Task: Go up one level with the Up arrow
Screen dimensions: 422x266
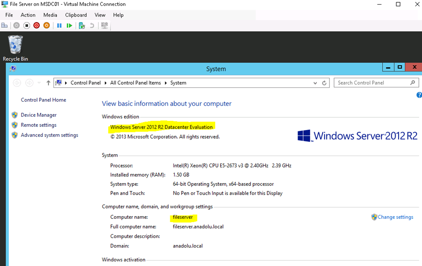Action: point(48,83)
